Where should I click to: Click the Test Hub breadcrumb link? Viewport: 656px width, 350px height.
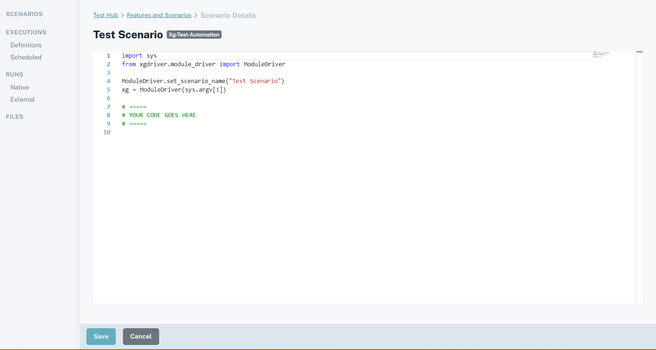coord(105,15)
